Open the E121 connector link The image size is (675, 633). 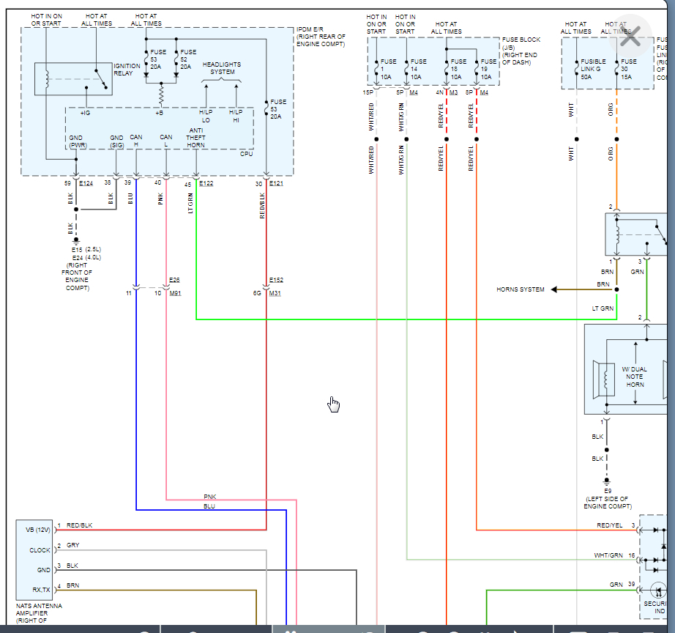[x=277, y=183]
